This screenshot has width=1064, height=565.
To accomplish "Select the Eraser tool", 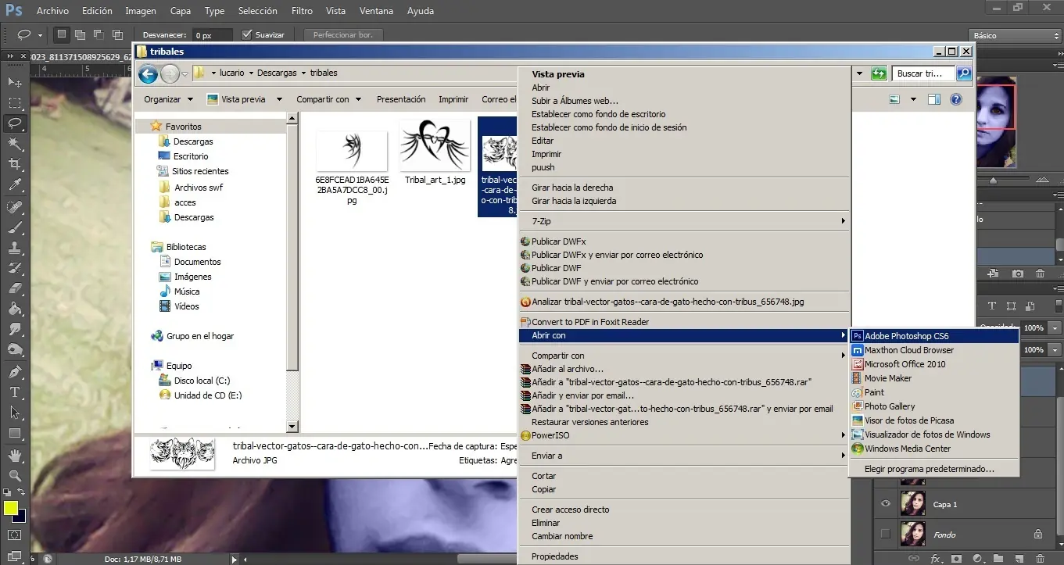I will pyautogui.click(x=15, y=288).
